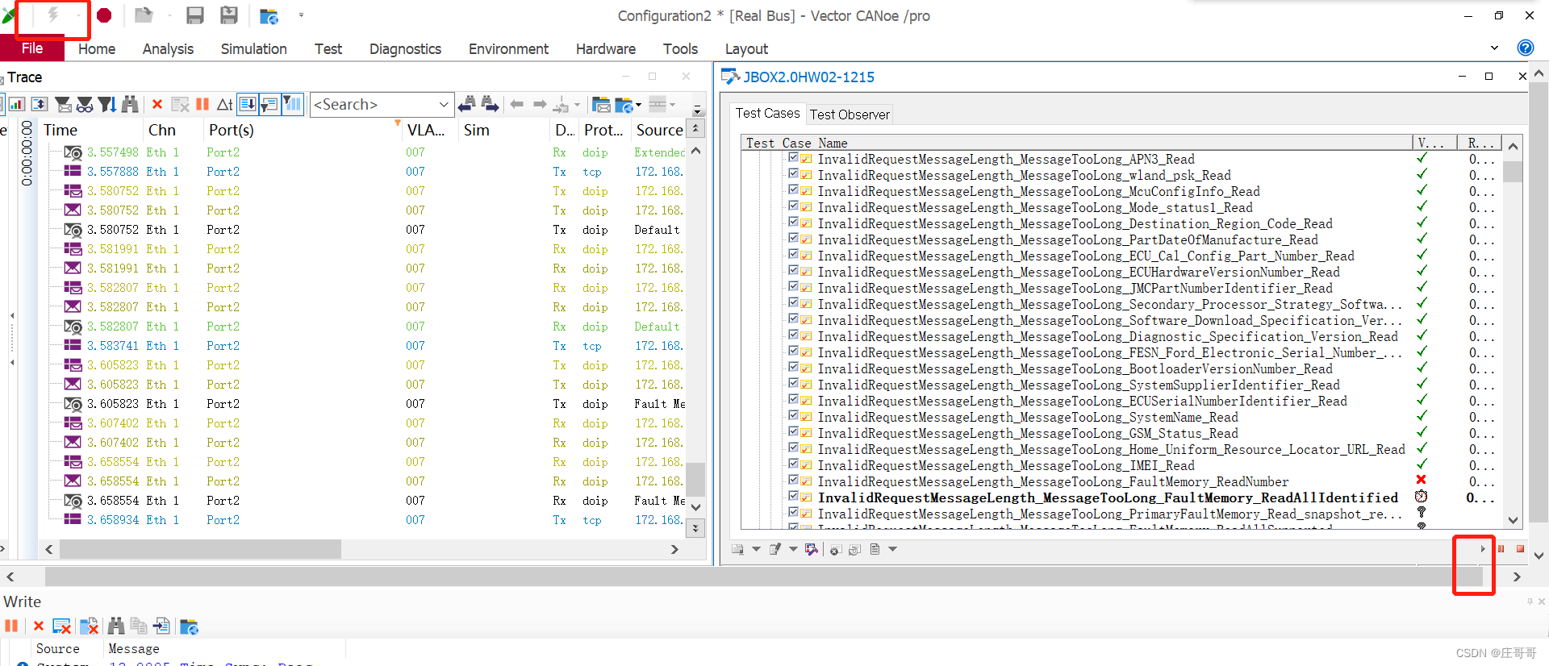Sort Trace by Port(s) column header
The height and width of the screenshot is (666, 1549).
click(x=303, y=130)
